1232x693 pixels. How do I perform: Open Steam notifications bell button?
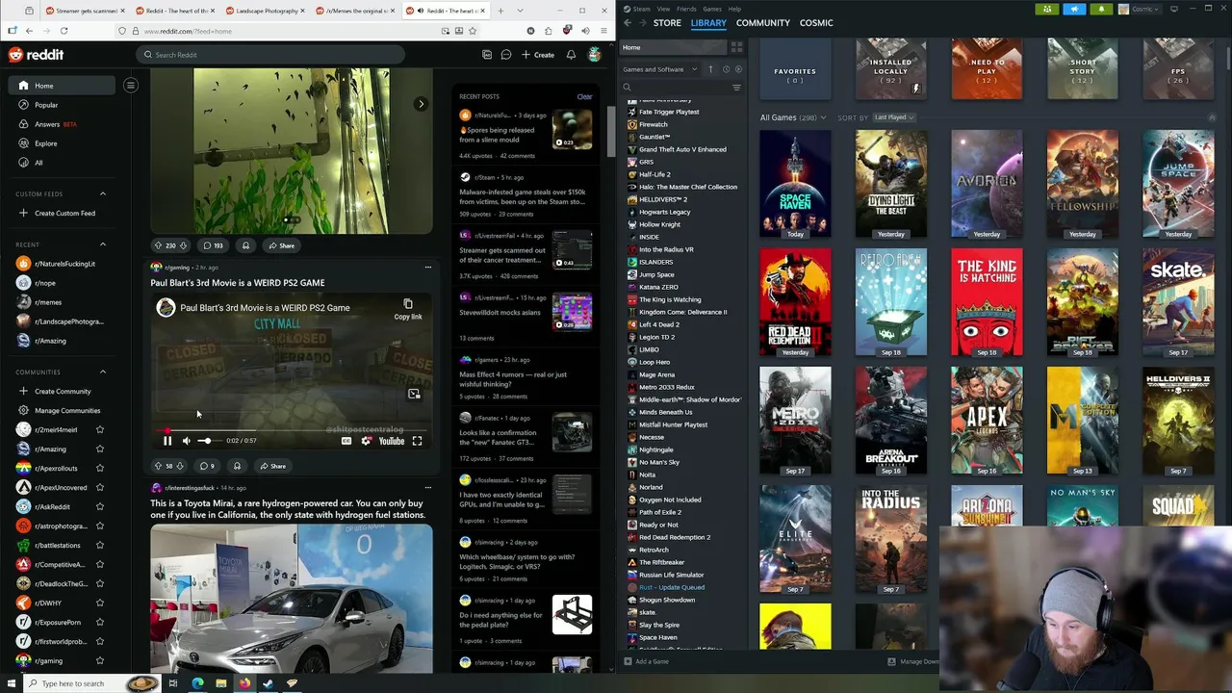1101,9
